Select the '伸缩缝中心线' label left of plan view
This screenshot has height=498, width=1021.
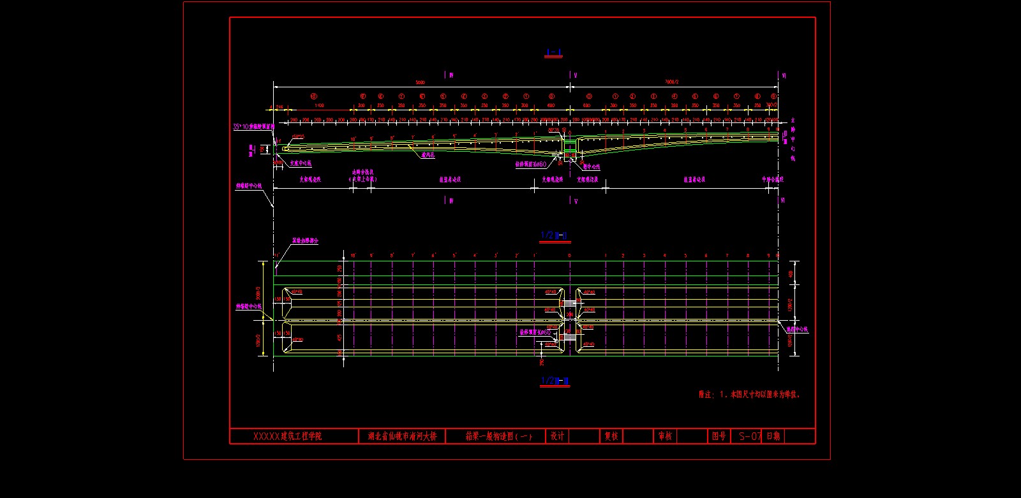point(250,307)
